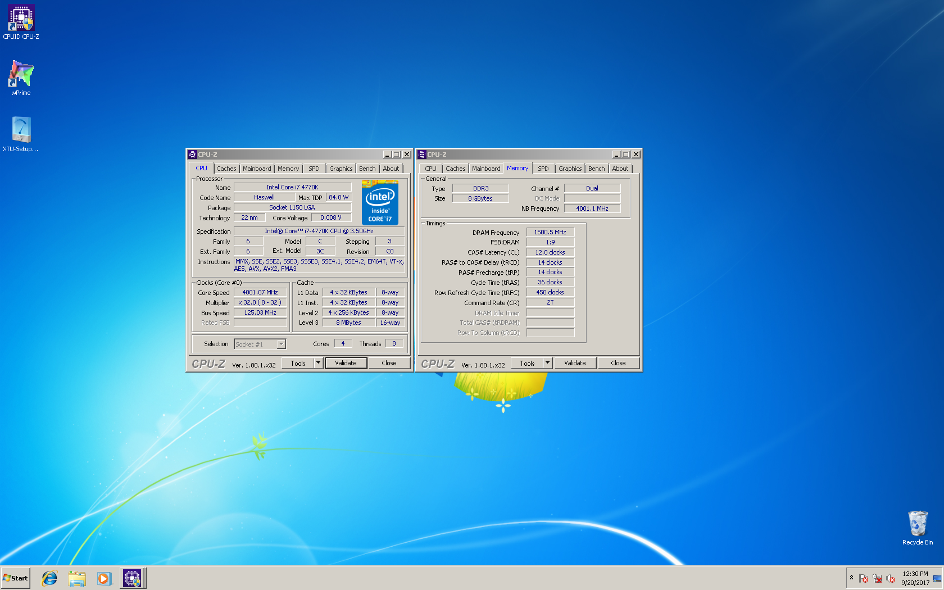The width and height of the screenshot is (944, 590).
Task: Switch to Bench tab in left CPU-Z window
Action: point(367,169)
